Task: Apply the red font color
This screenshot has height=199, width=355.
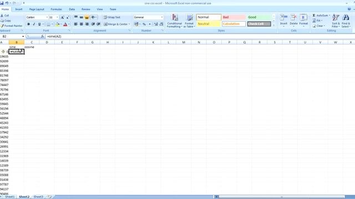Action: [65, 24]
